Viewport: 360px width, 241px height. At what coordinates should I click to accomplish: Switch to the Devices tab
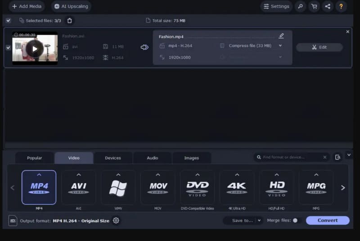point(113,158)
